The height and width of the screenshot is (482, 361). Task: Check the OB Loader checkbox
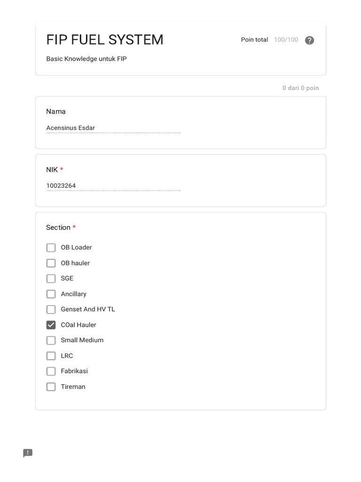click(x=51, y=248)
